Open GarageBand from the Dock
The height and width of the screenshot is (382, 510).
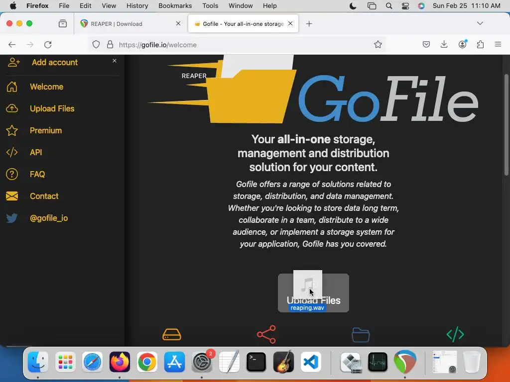point(283,362)
